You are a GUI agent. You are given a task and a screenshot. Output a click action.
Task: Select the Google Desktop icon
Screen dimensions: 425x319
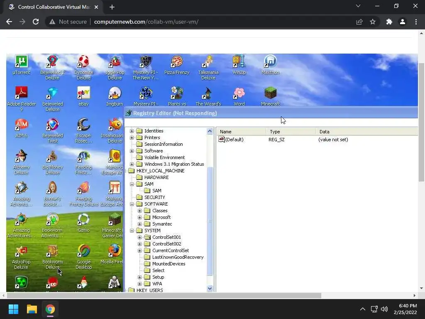click(x=83, y=257)
